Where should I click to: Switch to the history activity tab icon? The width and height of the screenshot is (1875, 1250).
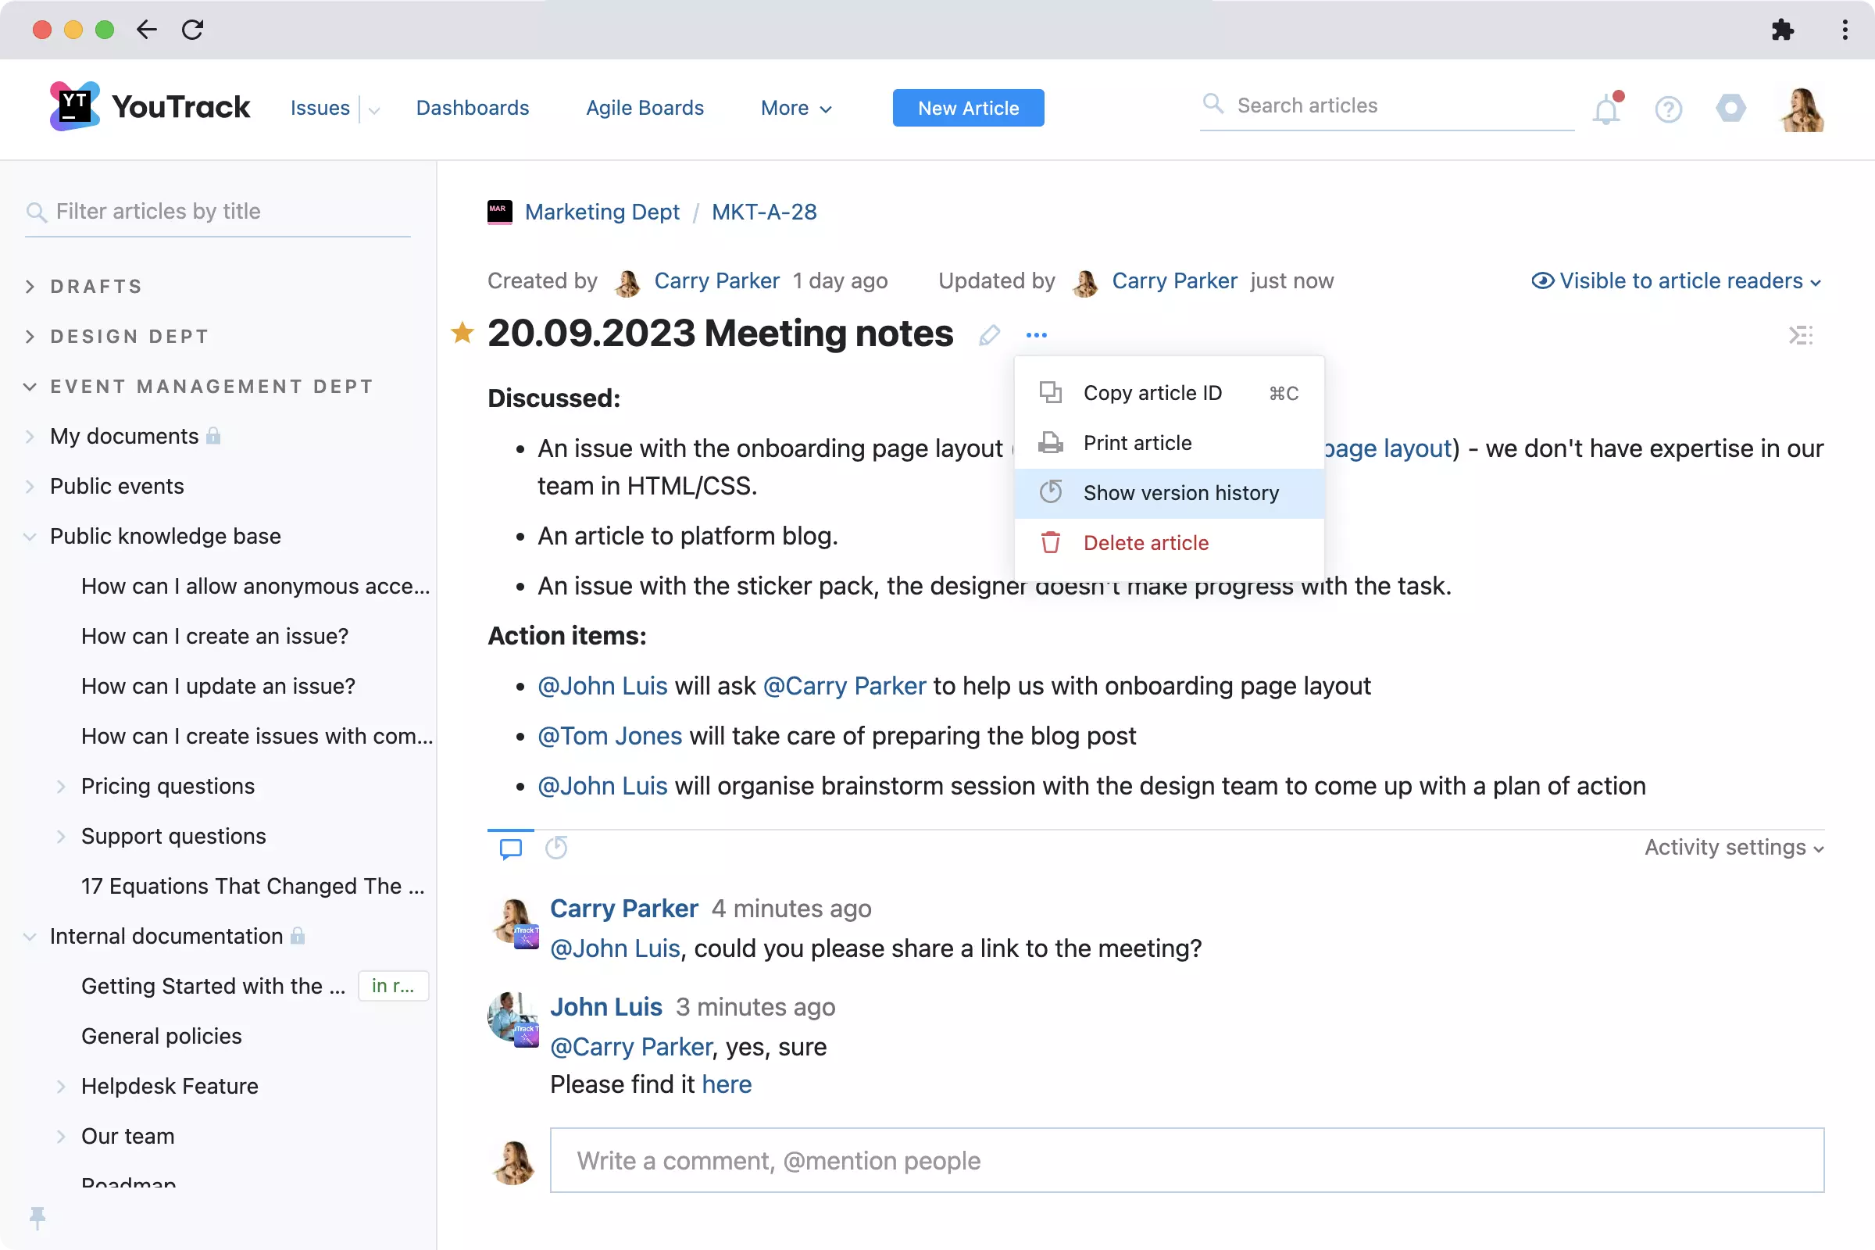point(556,848)
